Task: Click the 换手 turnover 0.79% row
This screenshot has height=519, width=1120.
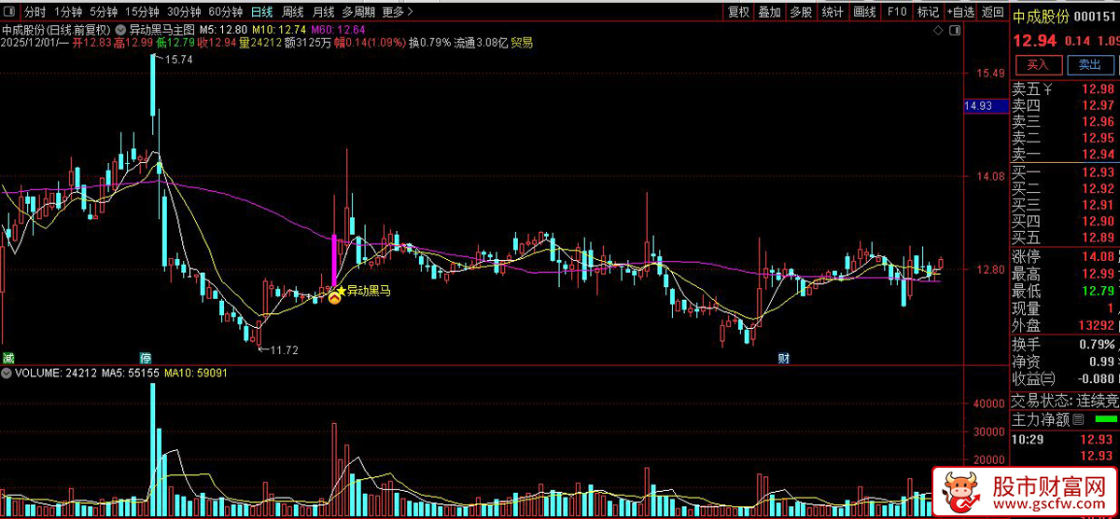Action: 1065,344
